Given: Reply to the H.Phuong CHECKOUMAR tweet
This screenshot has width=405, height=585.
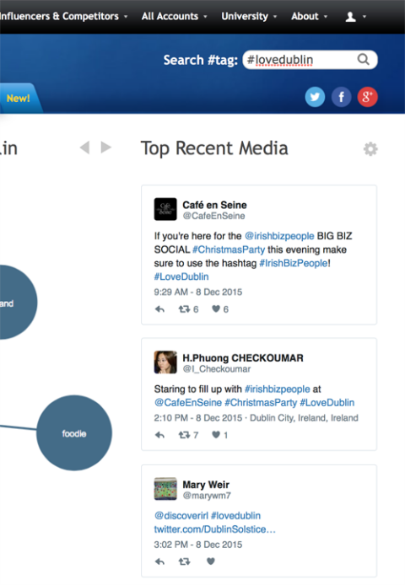Looking at the screenshot, I should click(x=159, y=435).
